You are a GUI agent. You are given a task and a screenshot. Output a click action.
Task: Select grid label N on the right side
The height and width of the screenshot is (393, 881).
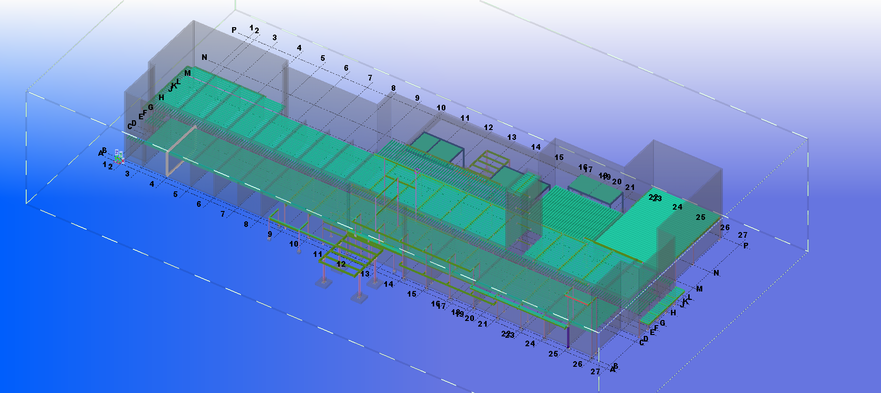click(716, 273)
